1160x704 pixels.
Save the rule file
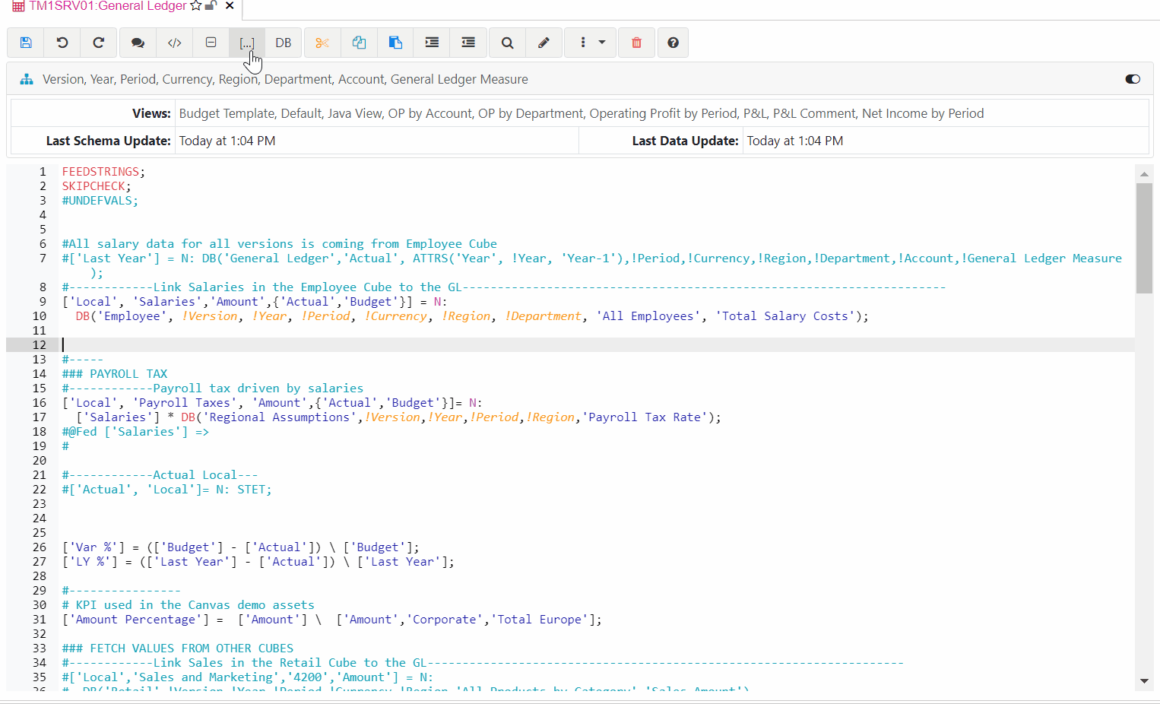click(25, 43)
